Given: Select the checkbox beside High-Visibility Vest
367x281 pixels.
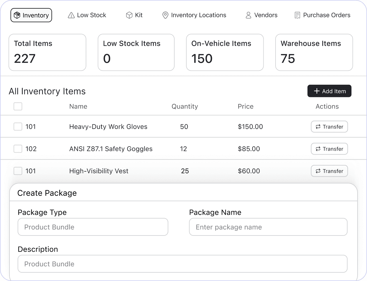Looking at the screenshot, I should click(18, 171).
